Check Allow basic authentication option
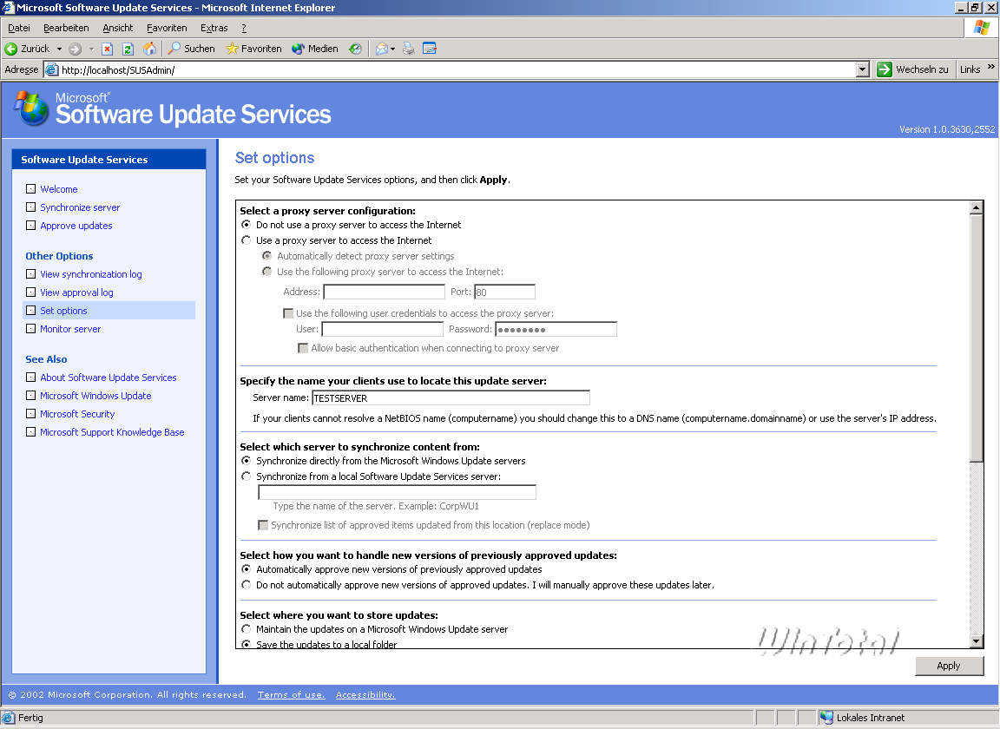Image resolution: width=1000 pixels, height=729 pixels. pyautogui.click(x=303, y=348)
